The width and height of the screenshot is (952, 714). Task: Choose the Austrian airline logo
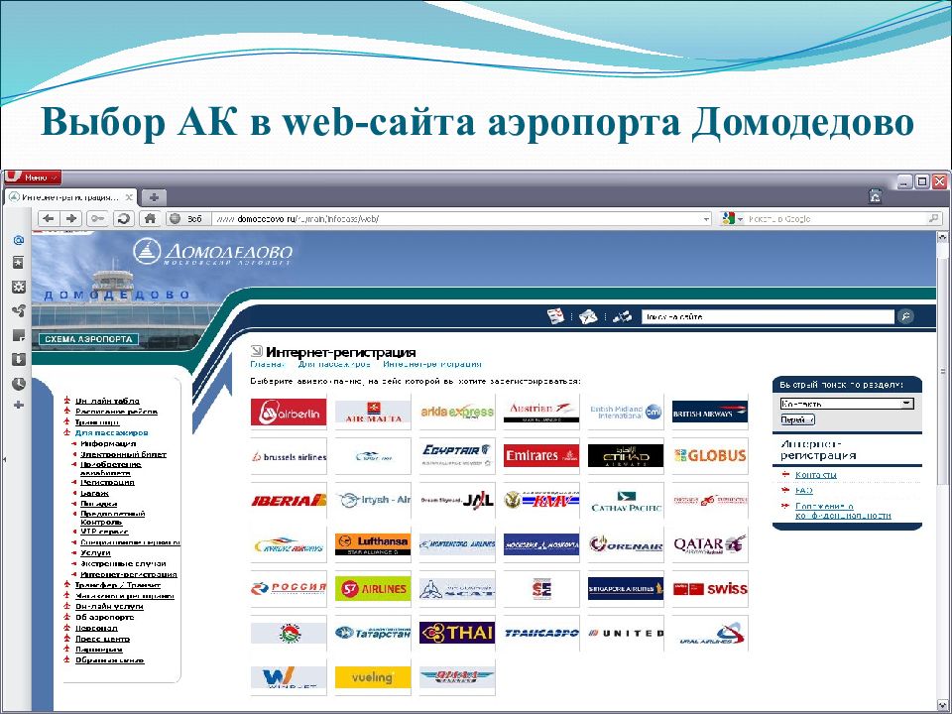coord(541,413)
